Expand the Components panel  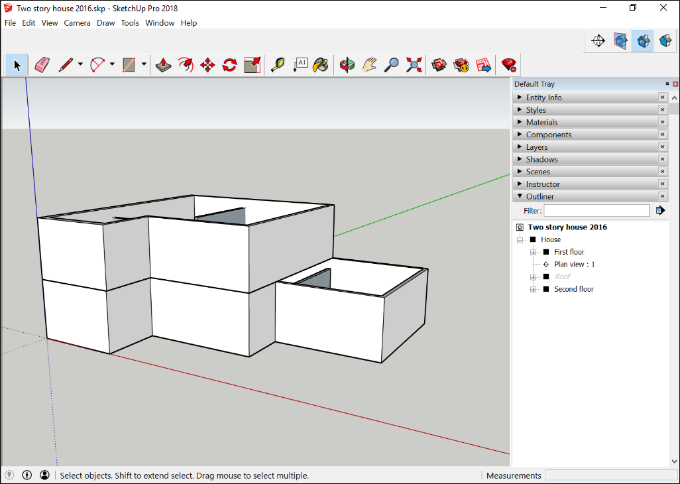(x=520, y=135)
